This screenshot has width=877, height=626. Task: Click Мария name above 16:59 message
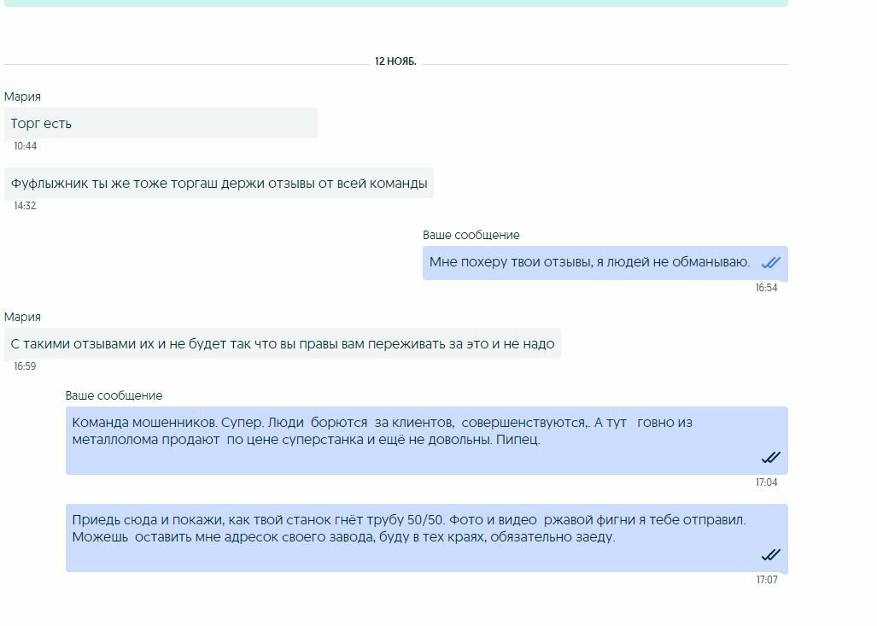coord(22,317)
